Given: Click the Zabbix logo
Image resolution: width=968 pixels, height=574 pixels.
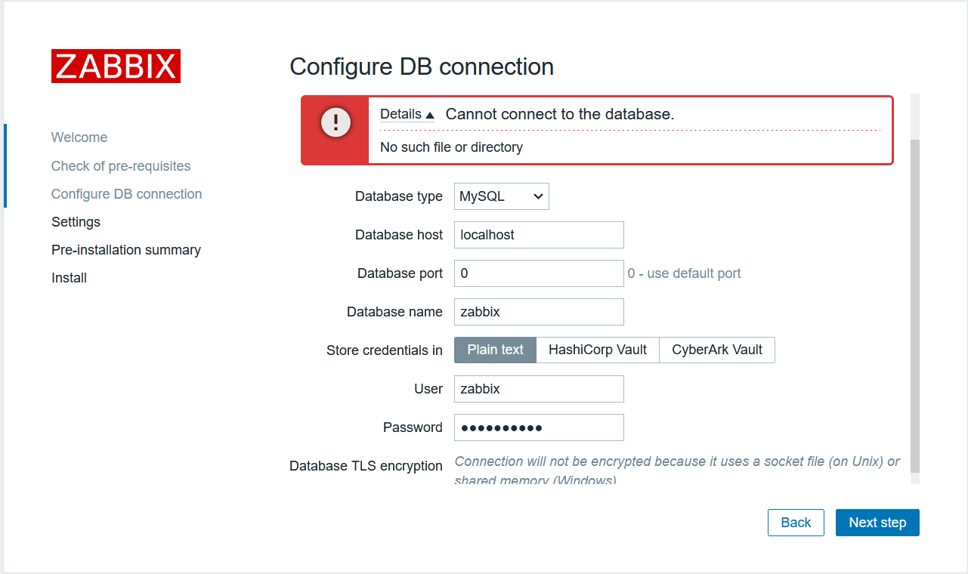Looking at the screenshot, I should coord(116,66).
